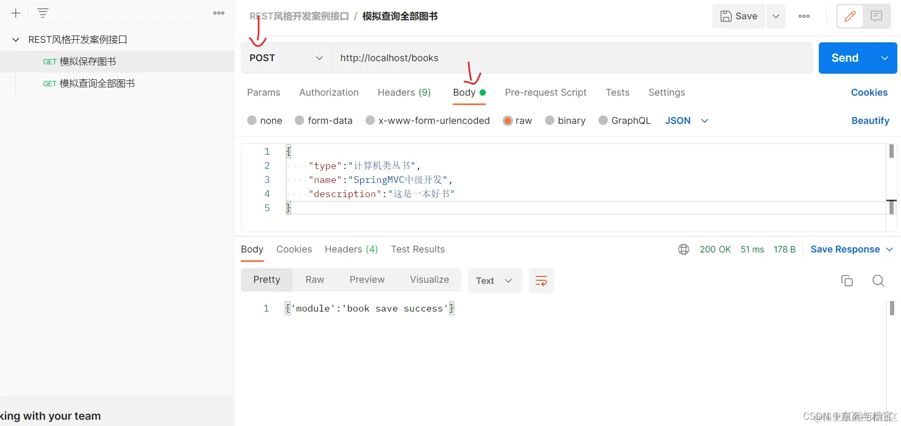Select the Visualize view tab
The image size is (901, 426).
[x=429, y=280]
